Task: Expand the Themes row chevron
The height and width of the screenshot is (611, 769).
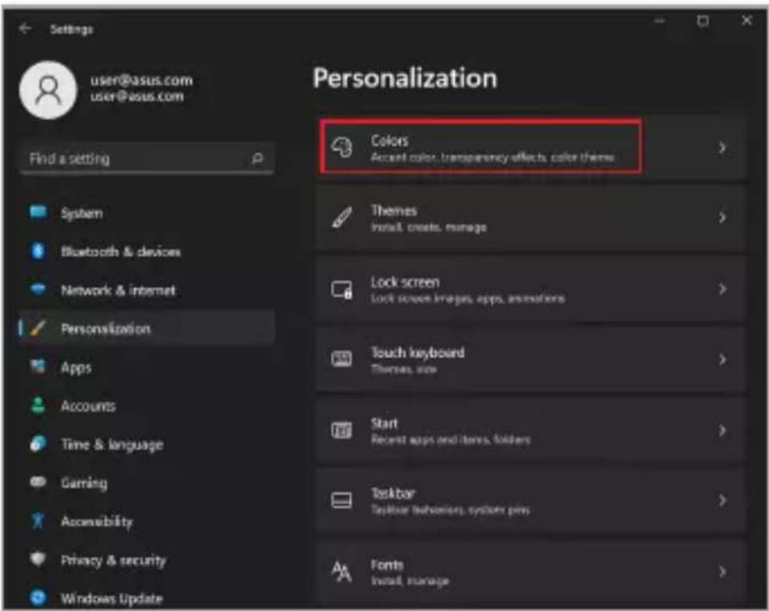Action: (x=722, y=217)
